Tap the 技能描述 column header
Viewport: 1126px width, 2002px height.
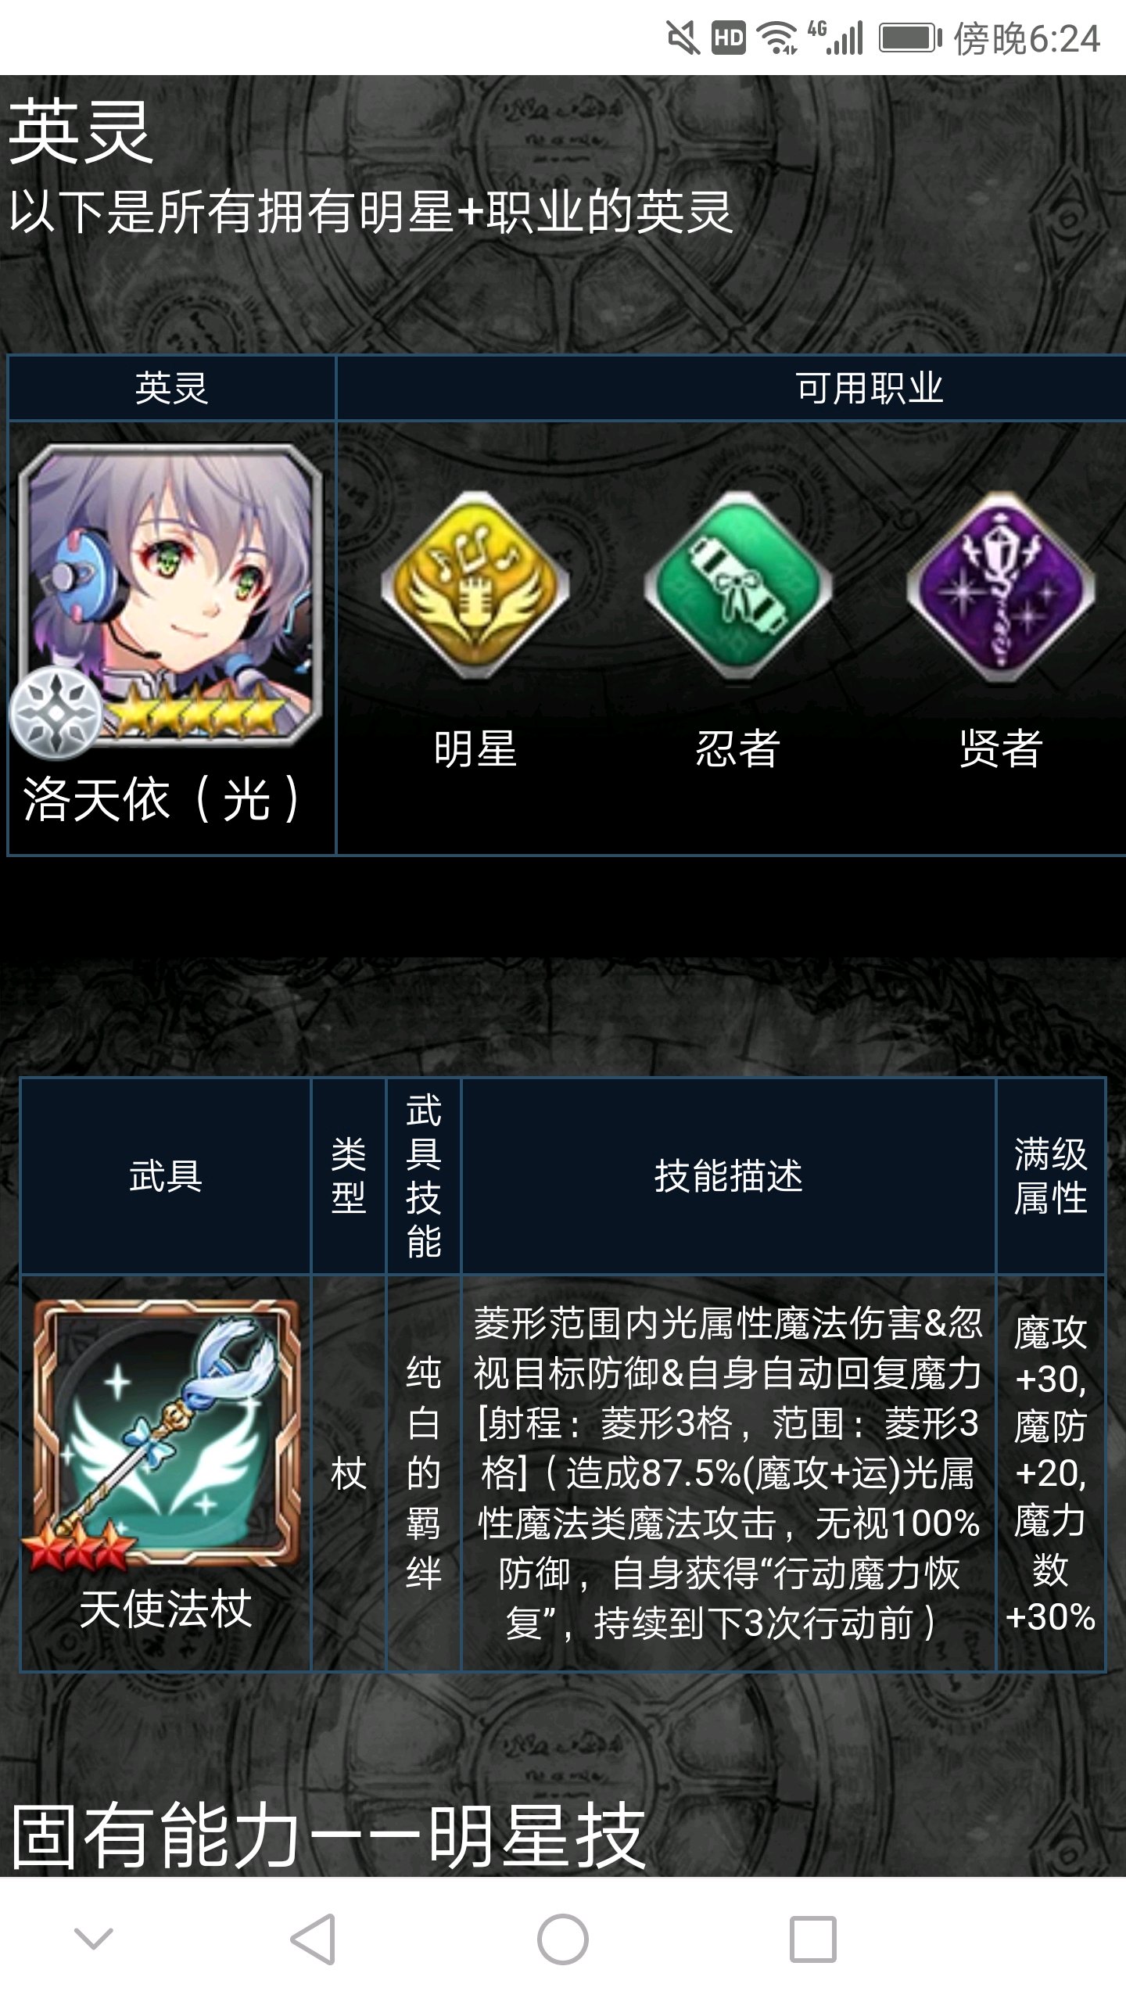tap(729, 1175)
